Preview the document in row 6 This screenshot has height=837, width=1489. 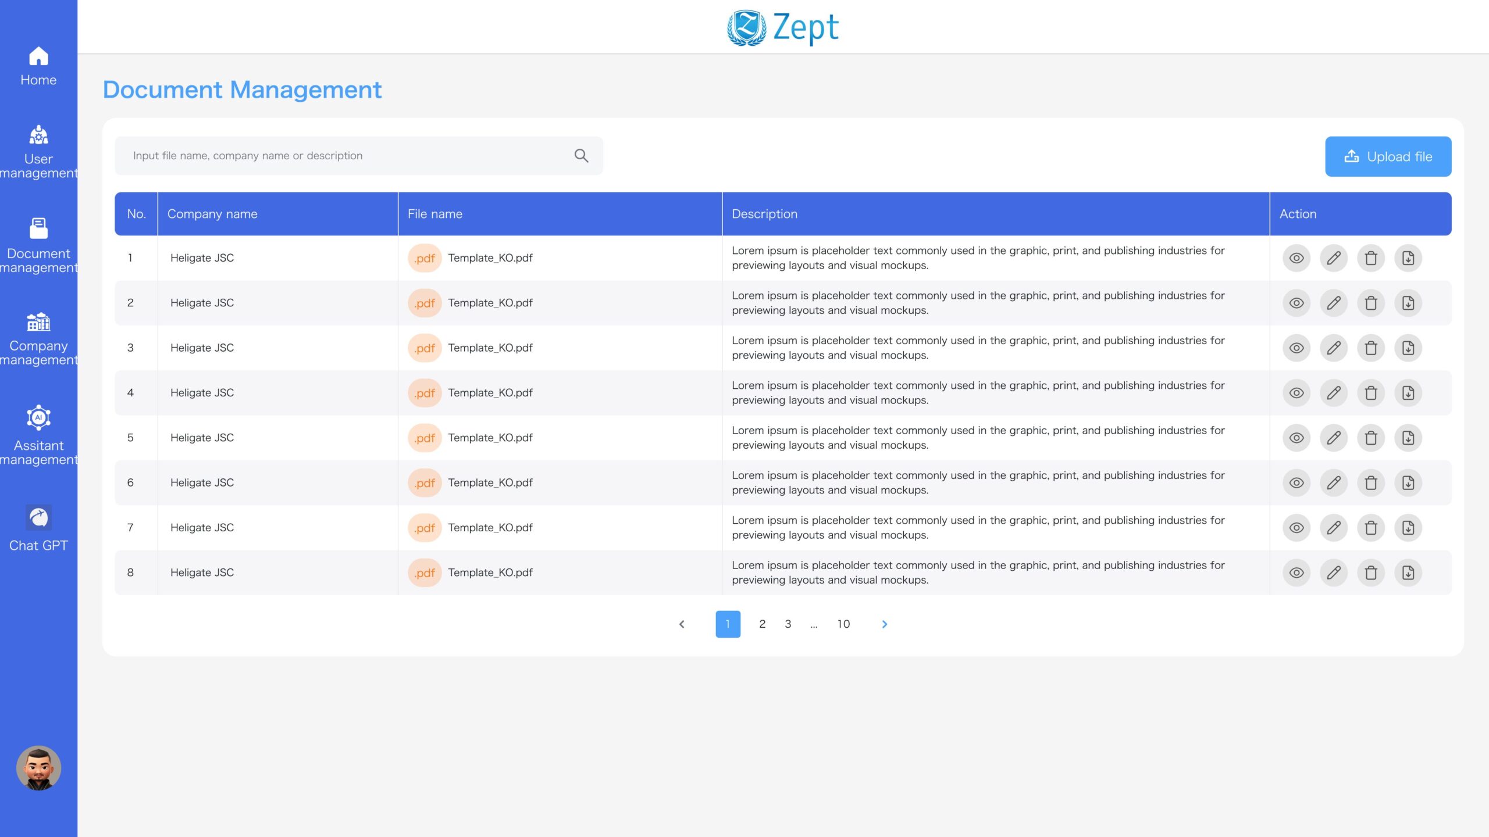click(1296, 483)
